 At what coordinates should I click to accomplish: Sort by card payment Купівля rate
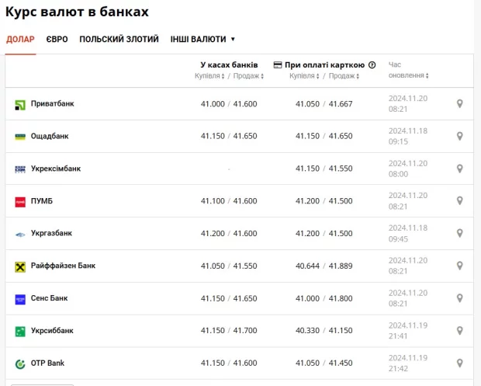305,76
